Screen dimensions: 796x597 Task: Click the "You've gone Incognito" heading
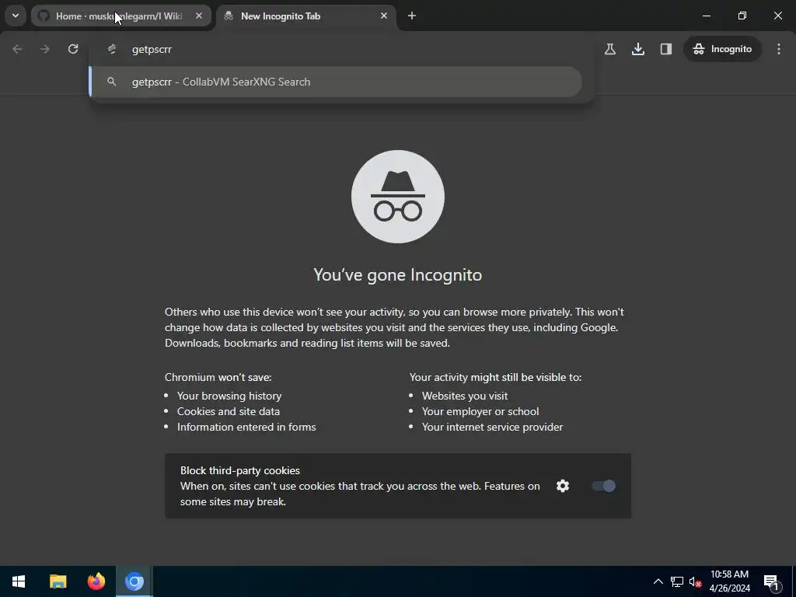click(398, 274)
